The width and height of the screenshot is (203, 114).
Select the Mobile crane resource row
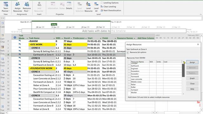click(155, 82)
